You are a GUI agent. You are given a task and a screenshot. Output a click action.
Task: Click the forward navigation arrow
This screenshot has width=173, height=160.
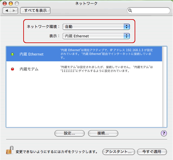(x=14, y=11)
